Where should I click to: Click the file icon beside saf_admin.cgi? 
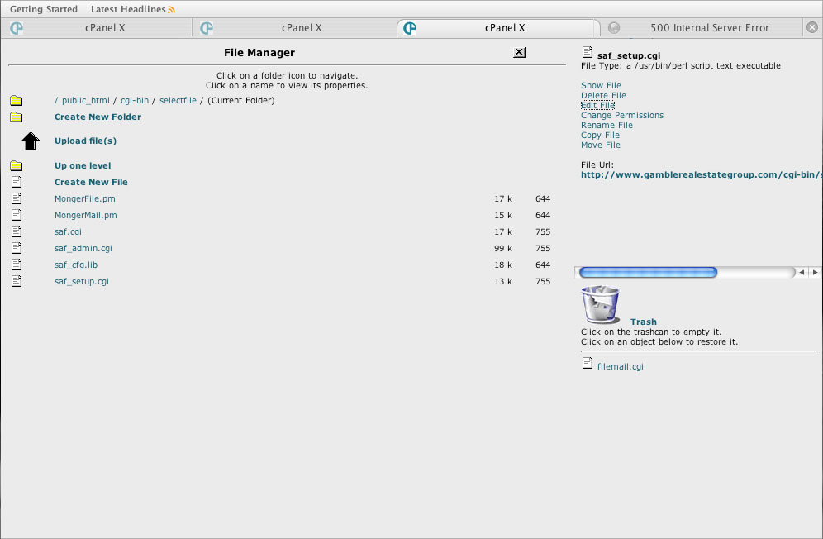[16, 248]
